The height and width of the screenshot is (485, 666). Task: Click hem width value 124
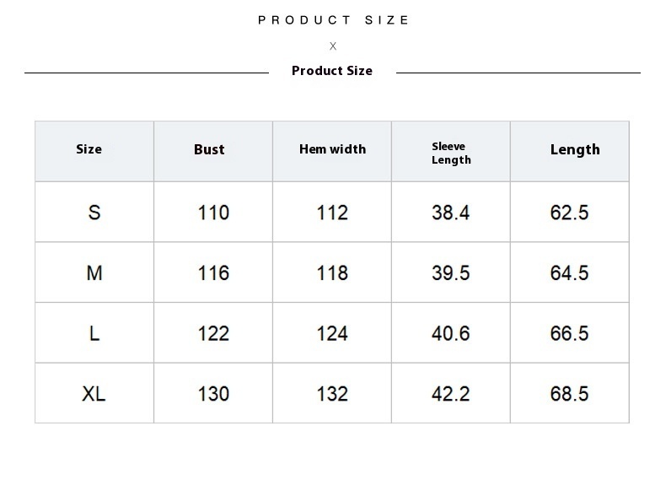[332, 333]
